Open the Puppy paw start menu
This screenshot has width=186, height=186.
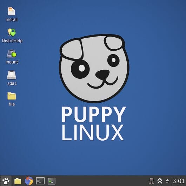6,181
